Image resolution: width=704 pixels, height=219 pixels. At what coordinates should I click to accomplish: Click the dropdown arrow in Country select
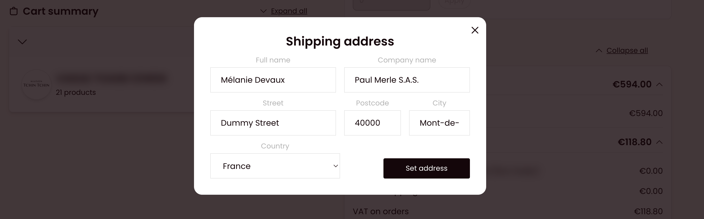pyautogui.click(x=336, y=166)
